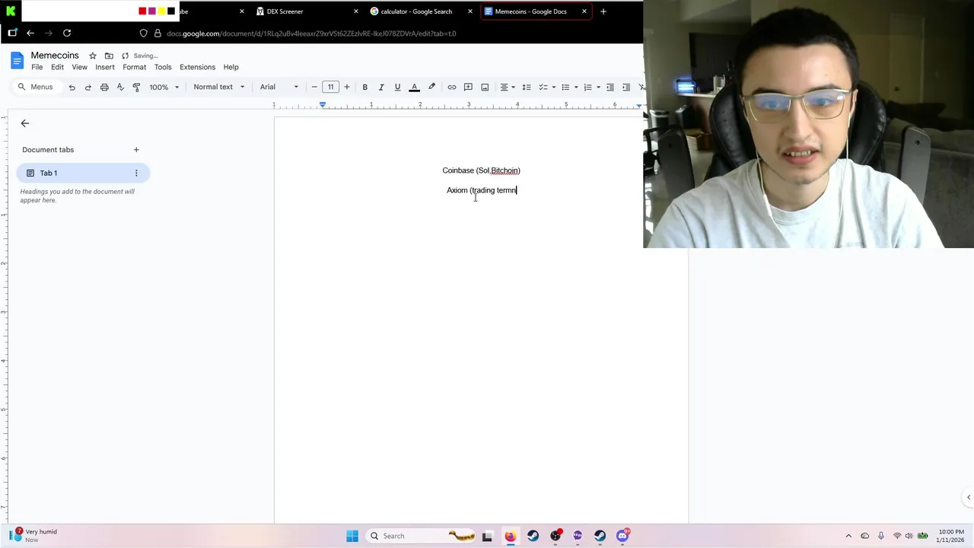
Task: Open highlight color picker
Action: coord(431,87)
